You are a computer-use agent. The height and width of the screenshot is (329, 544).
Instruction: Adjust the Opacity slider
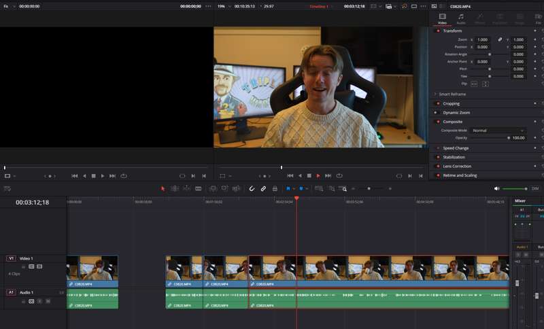click(x=490, y=138)
